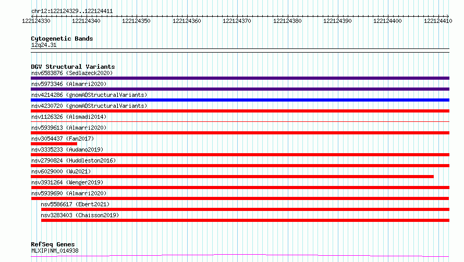Click the red bar for nsv5939613

[x=240, y=133]
